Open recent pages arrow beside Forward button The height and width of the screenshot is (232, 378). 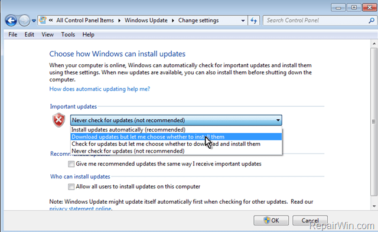click(x=34, y=21)
